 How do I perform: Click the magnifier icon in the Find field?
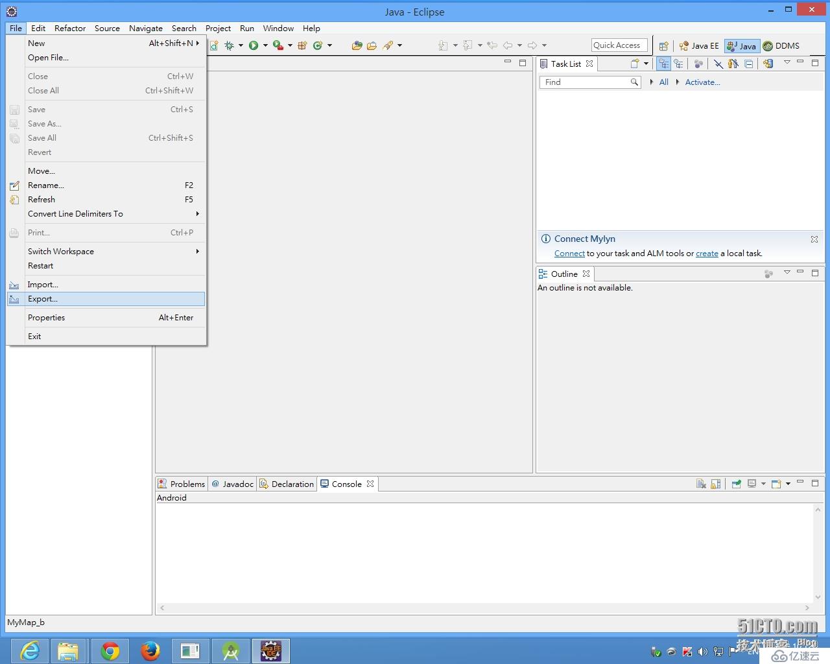pos(634,82)
